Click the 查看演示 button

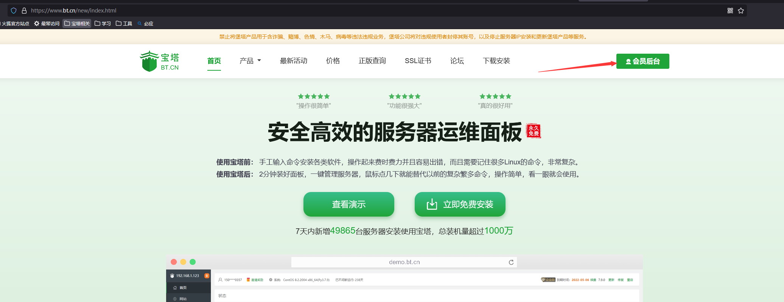tap(349, 204)
